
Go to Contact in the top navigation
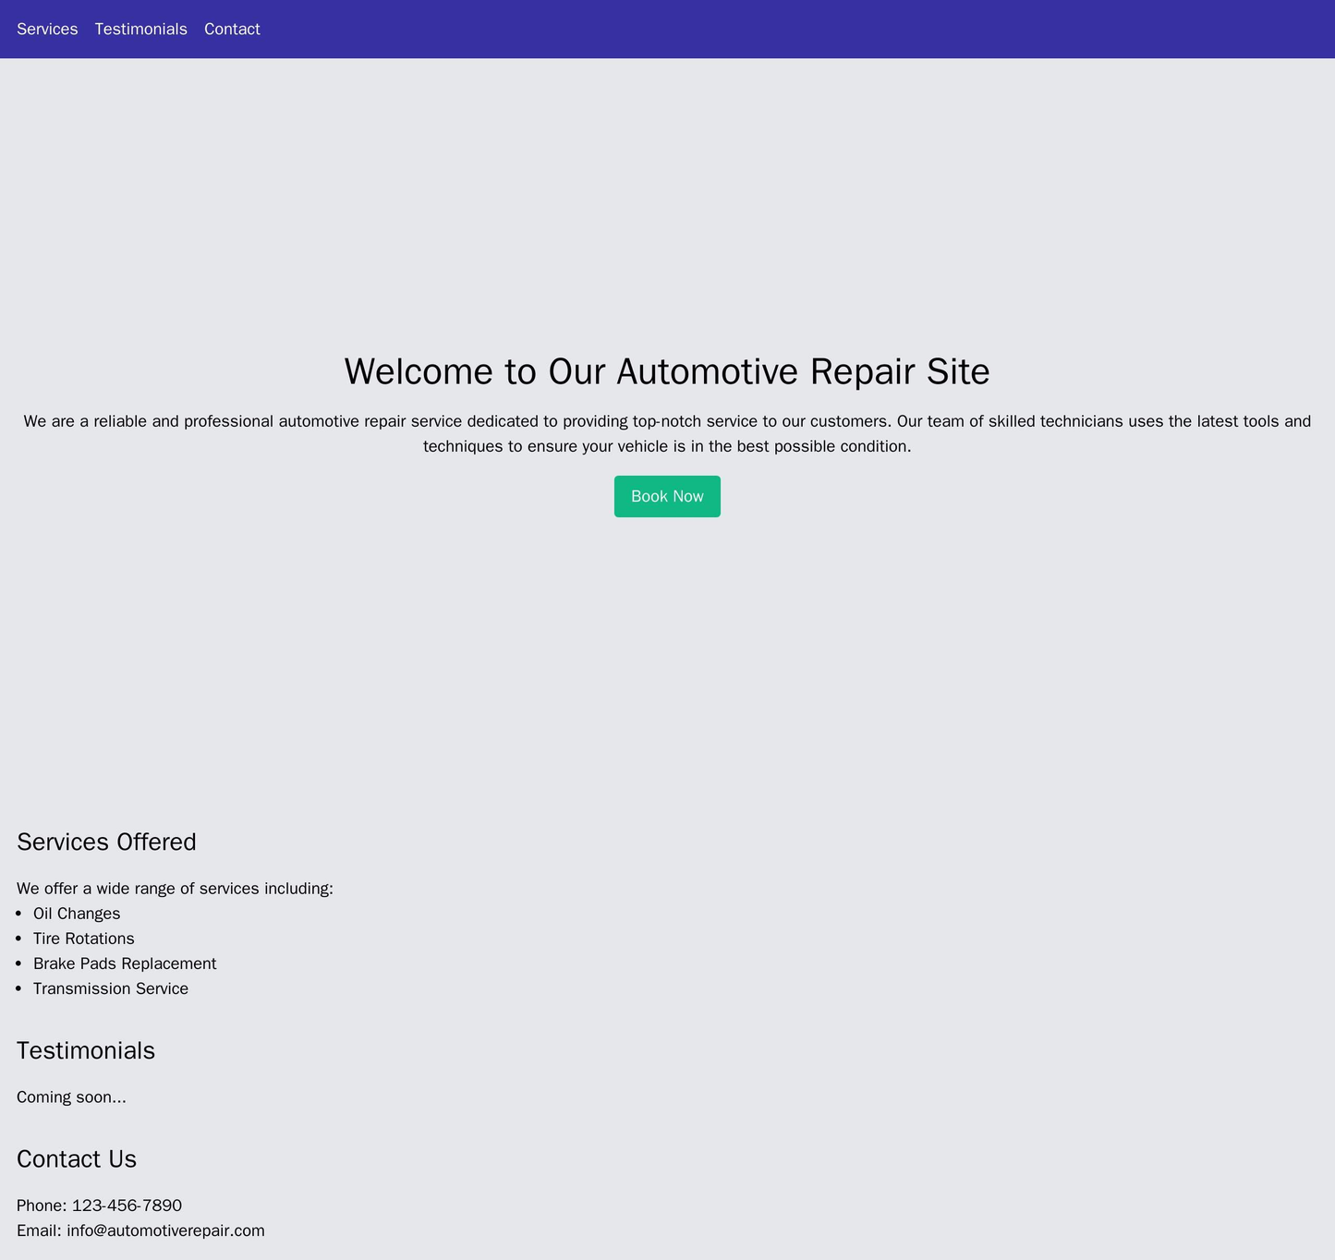(x=232, y=30)
